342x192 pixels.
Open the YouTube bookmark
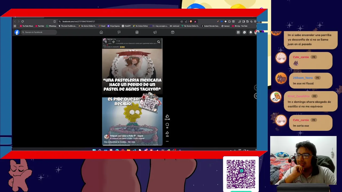click(40, 26)
